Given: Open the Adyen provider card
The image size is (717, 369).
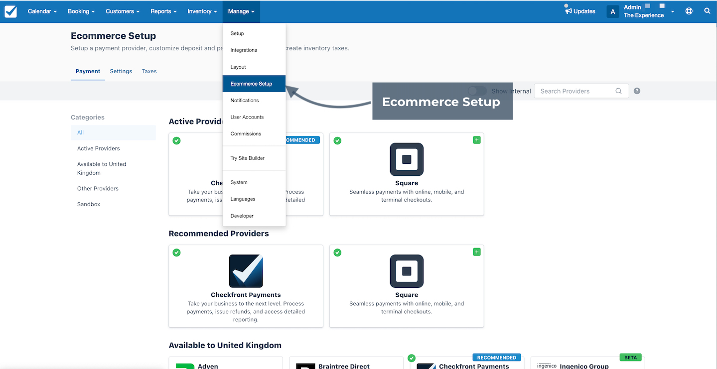Looking at the screenshot, I should (x=226, y=363).
